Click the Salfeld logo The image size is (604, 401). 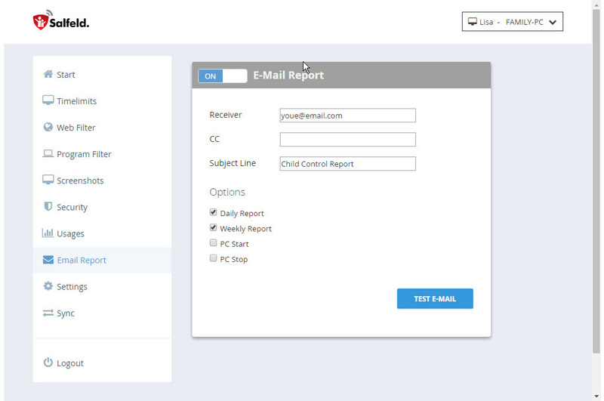[x=61, y=20]
